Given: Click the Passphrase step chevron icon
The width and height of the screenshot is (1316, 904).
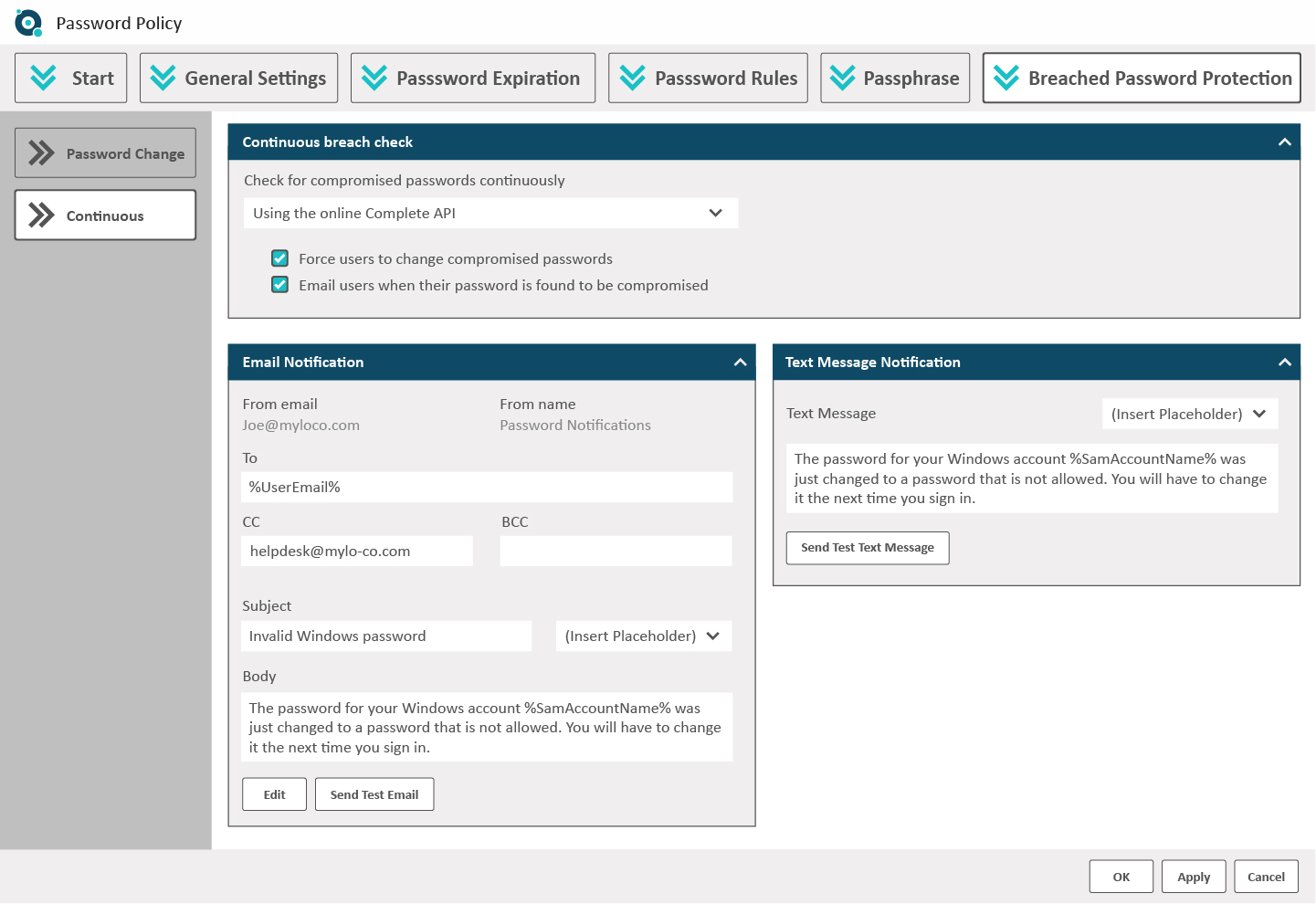Looking at the screenshot, I should [x=842, y=78].
